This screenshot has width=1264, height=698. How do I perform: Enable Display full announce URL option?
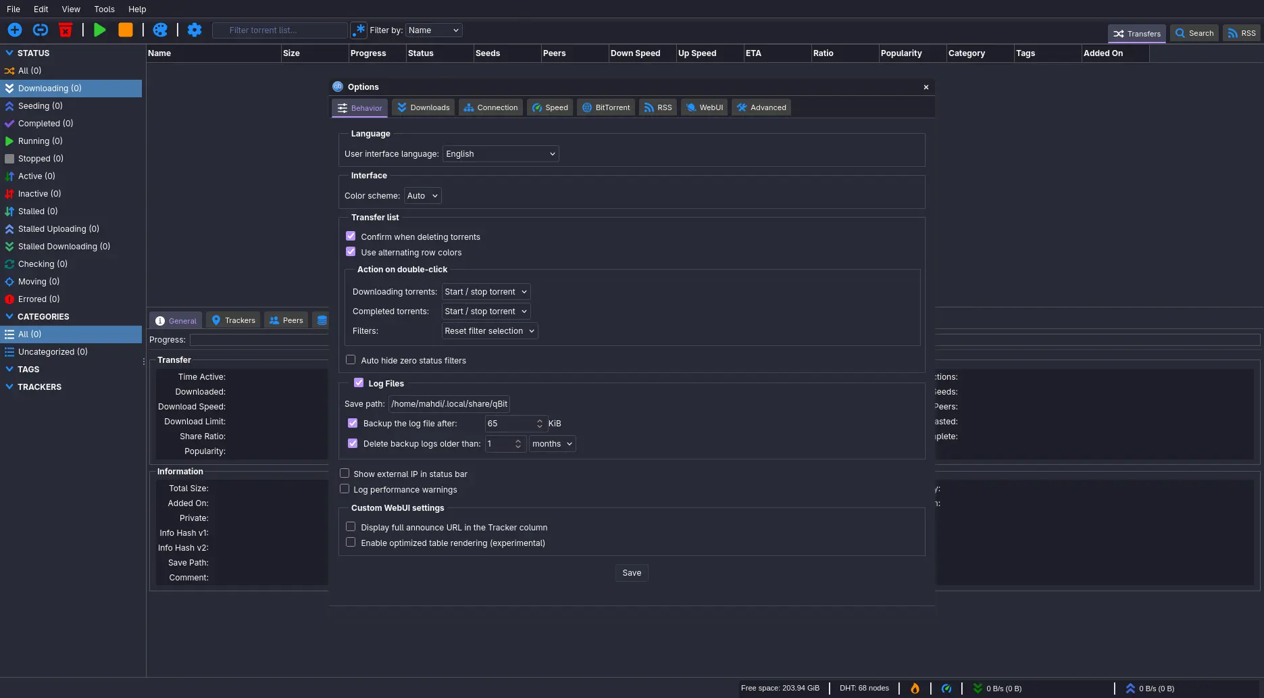pos(351,526)
